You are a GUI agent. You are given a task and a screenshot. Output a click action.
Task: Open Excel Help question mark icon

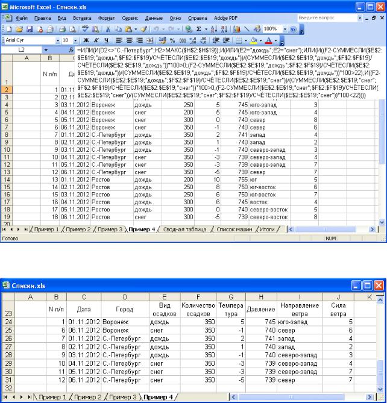point(293,29)
